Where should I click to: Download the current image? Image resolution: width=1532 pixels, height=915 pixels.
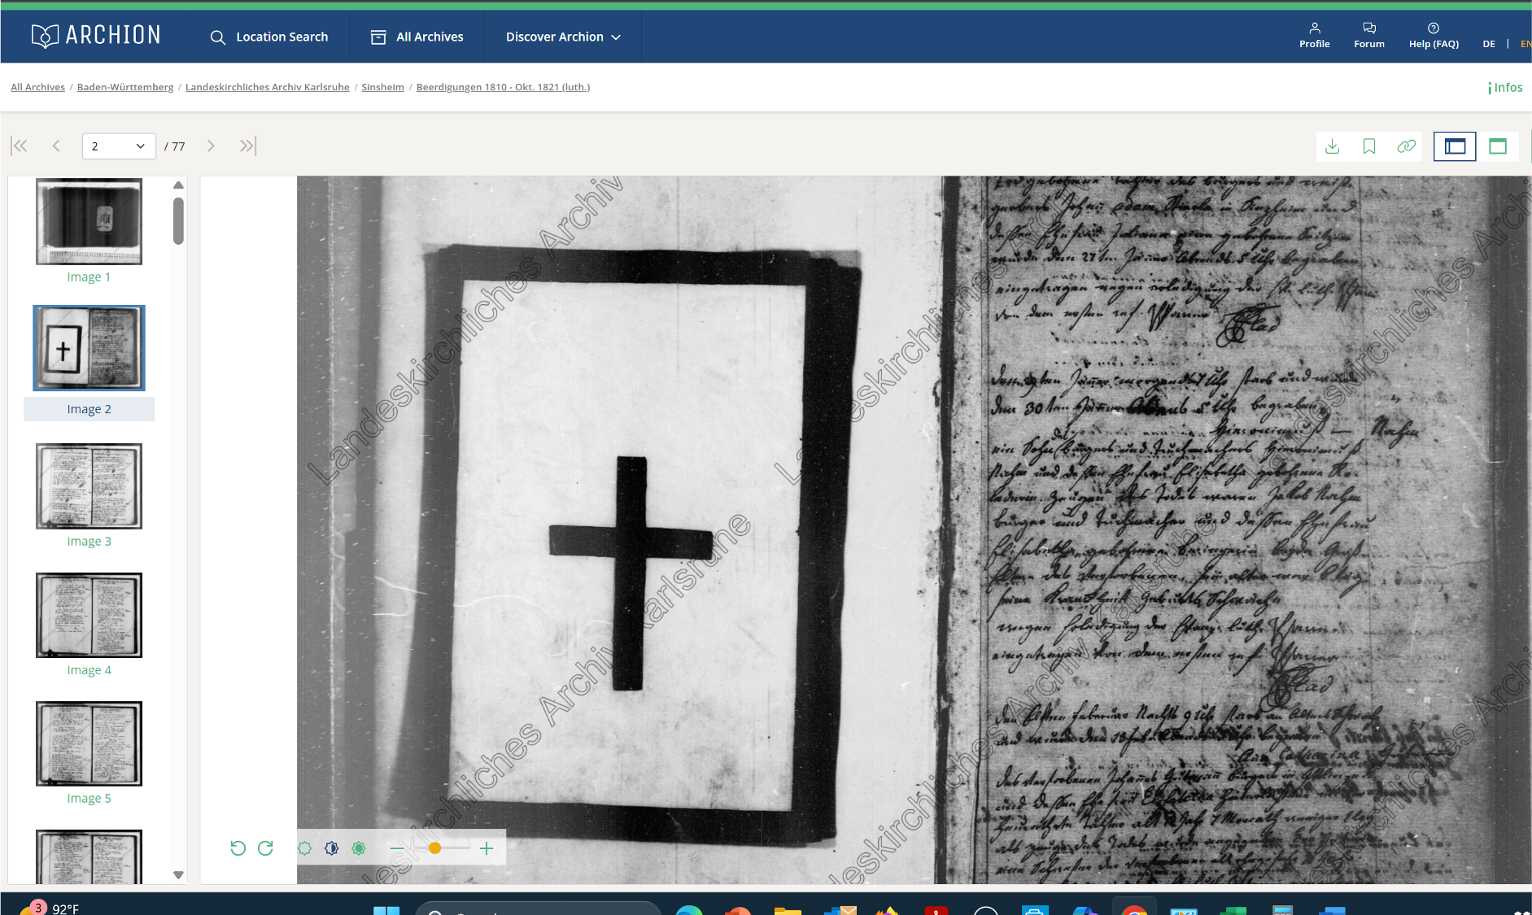(1332, 146)
